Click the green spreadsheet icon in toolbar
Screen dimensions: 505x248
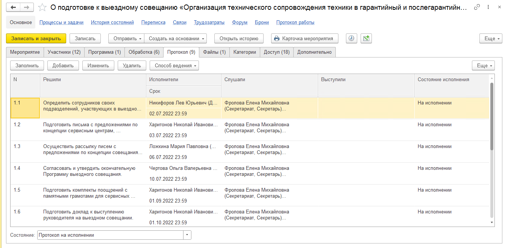pyautogui.click(x=366, y=38)
